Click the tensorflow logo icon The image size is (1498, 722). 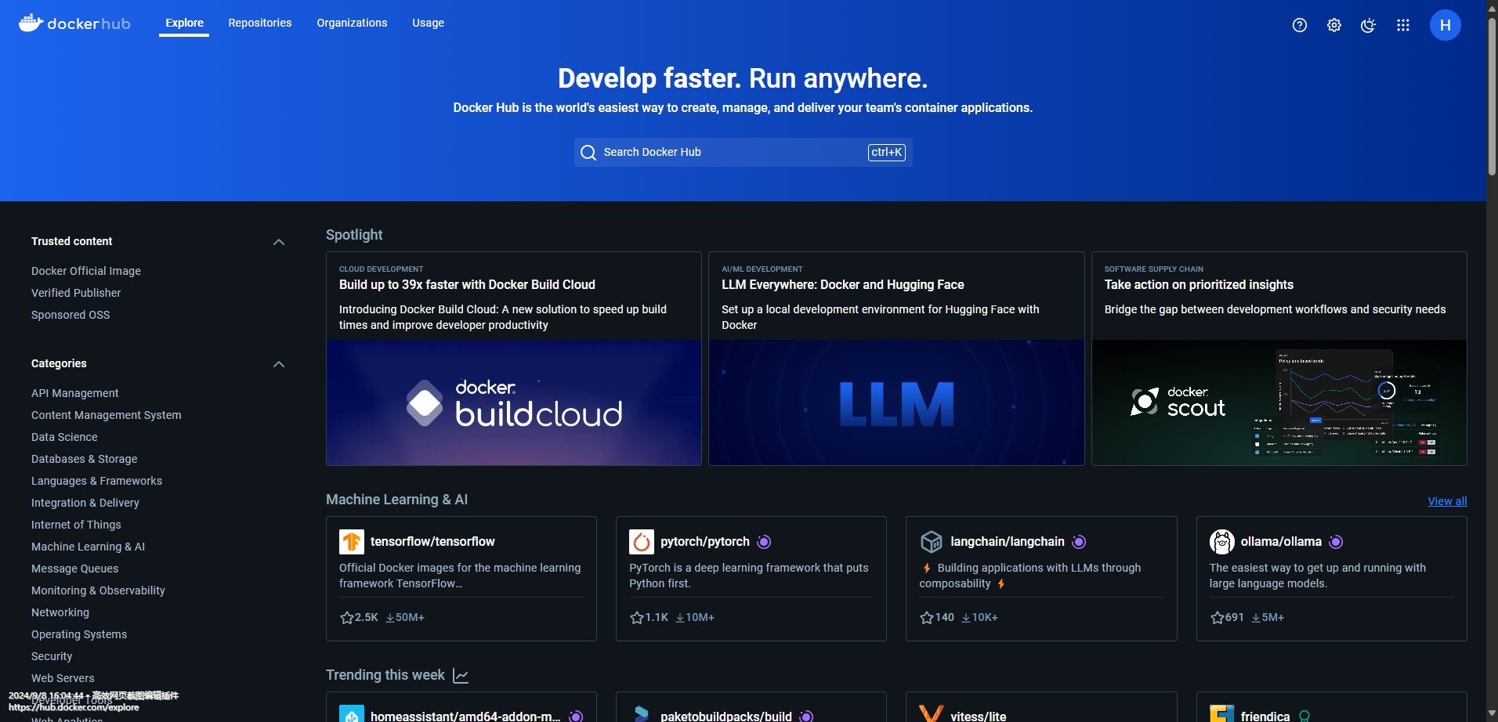click(x=352, y=542)
